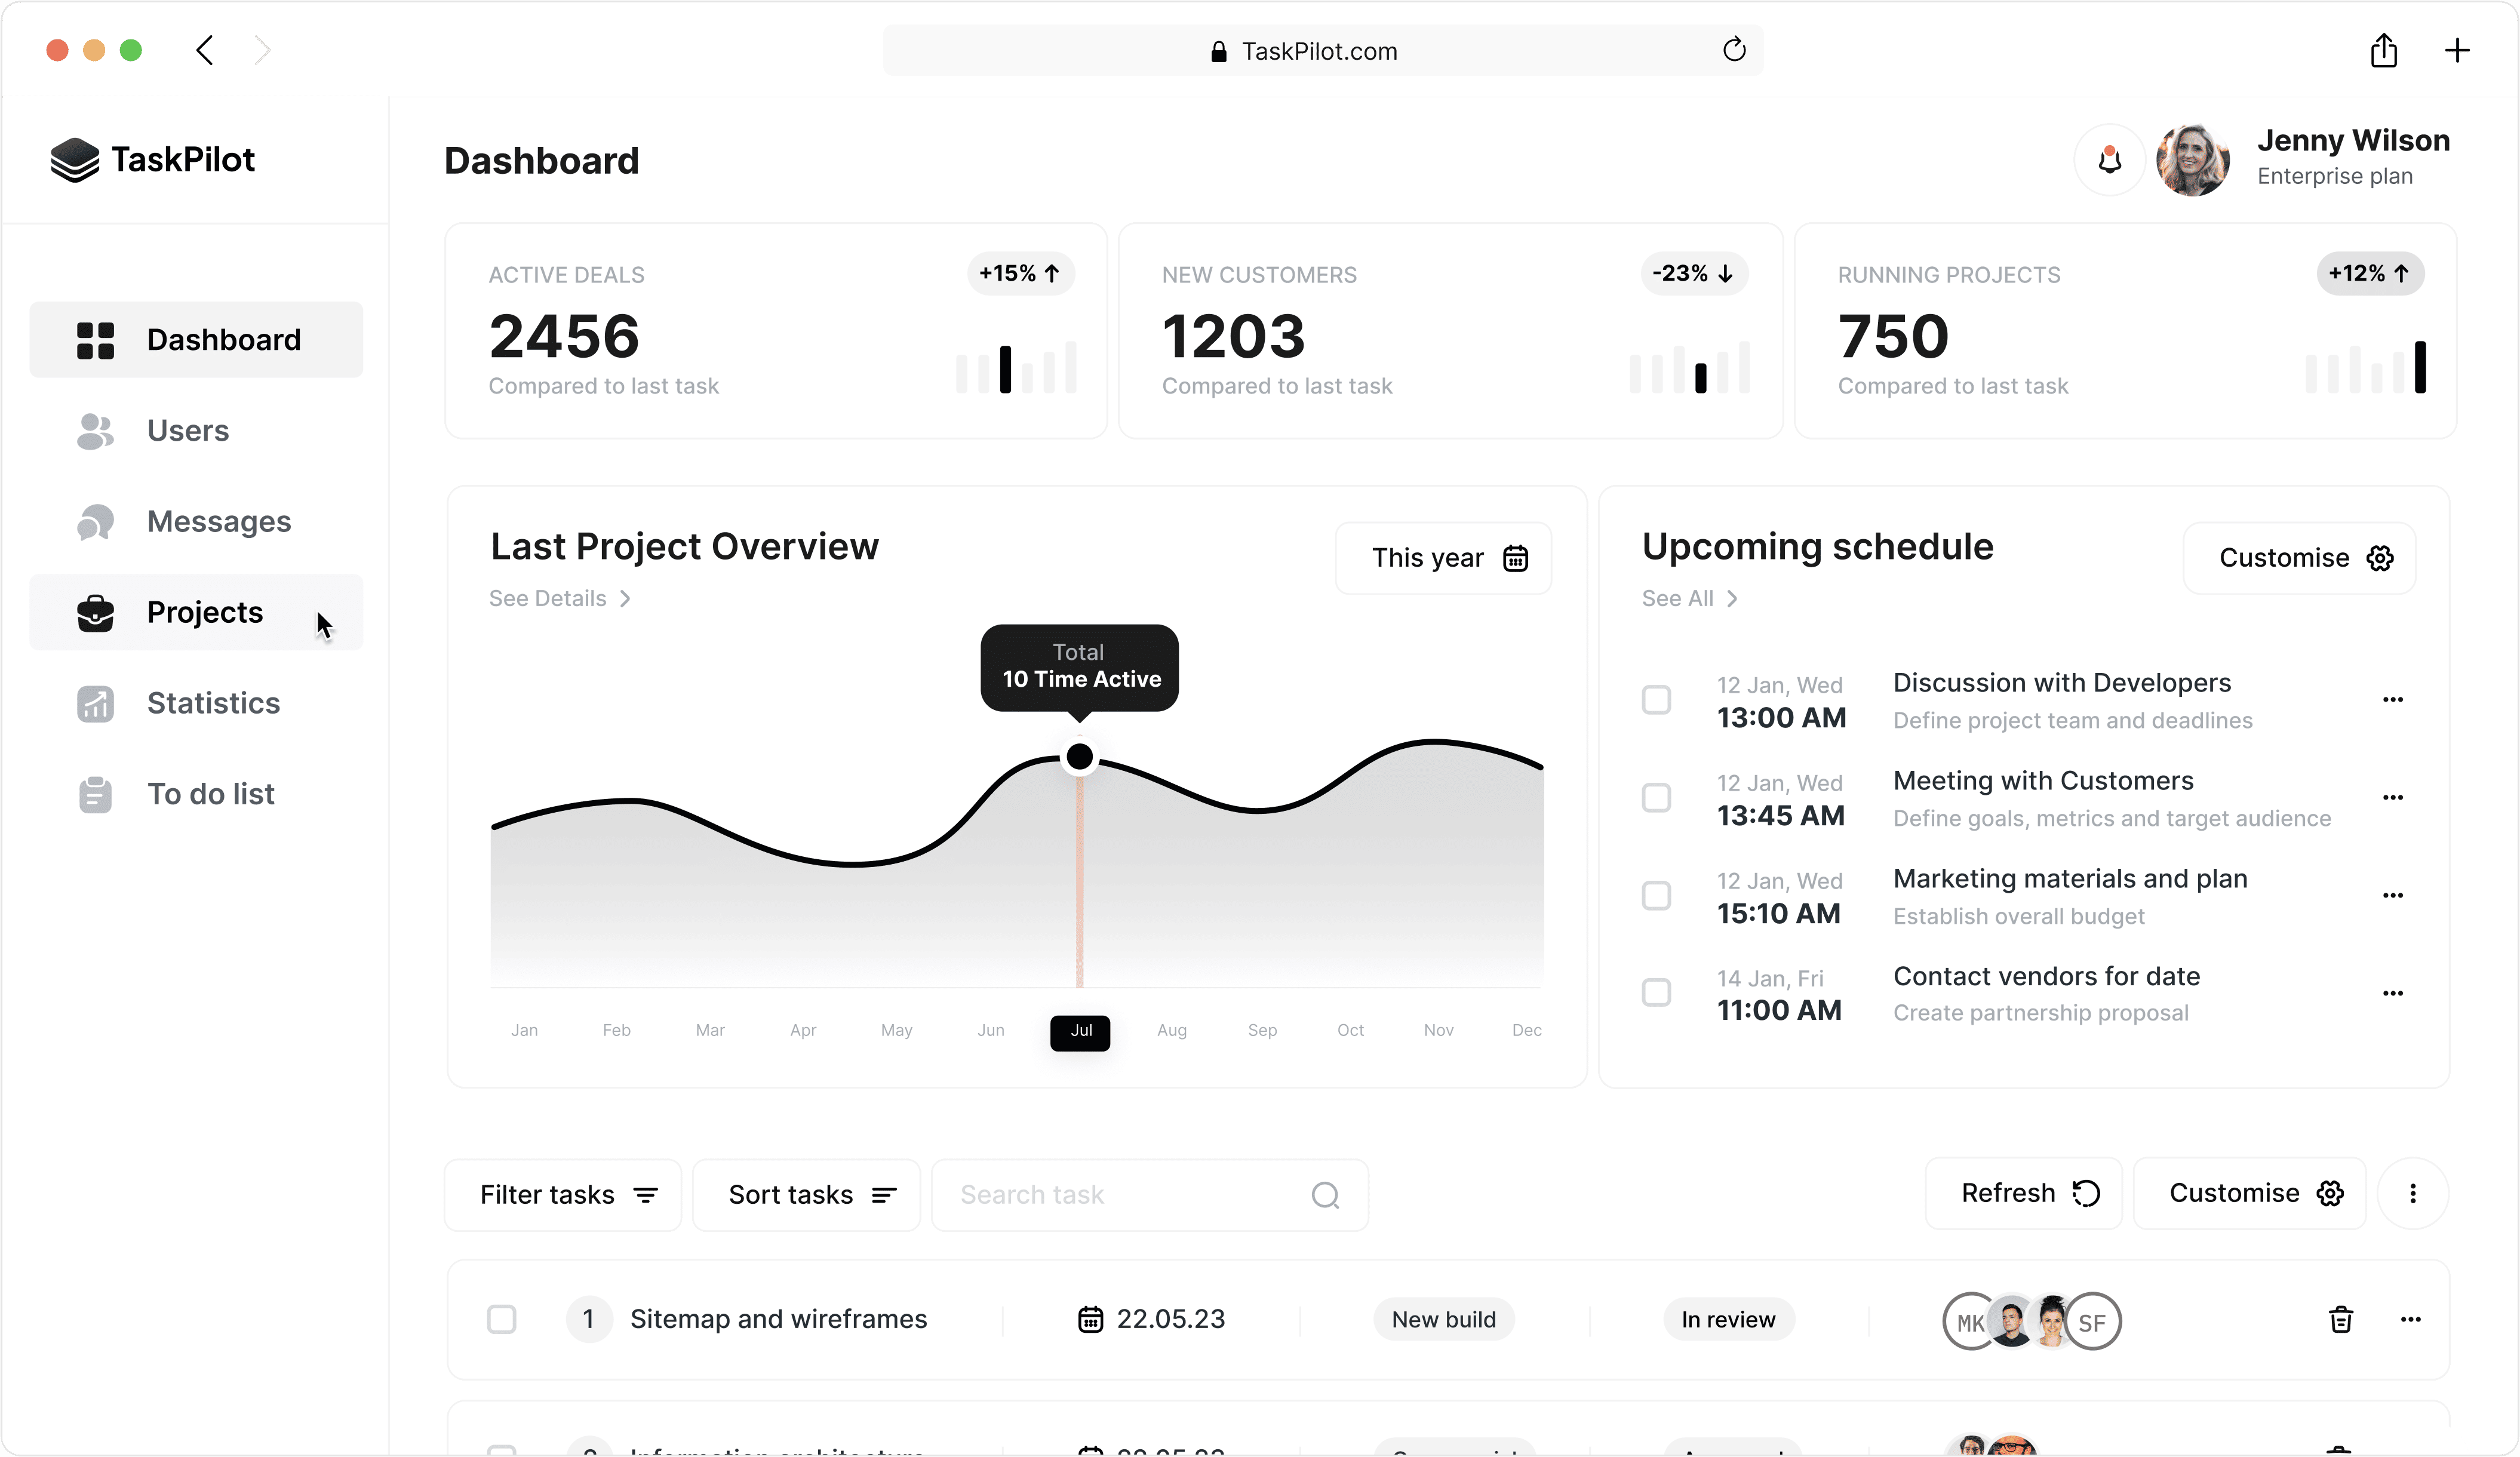Image resolution: width=2520 pixels, height=1457 pixels.
Task: Open more options for Marketing materials and plan
Action: 2393,896
